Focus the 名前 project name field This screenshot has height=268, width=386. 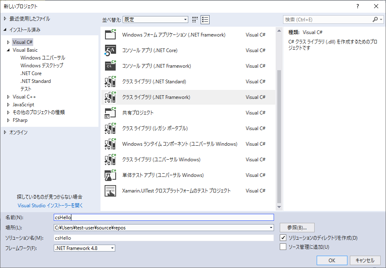[164, 217]
